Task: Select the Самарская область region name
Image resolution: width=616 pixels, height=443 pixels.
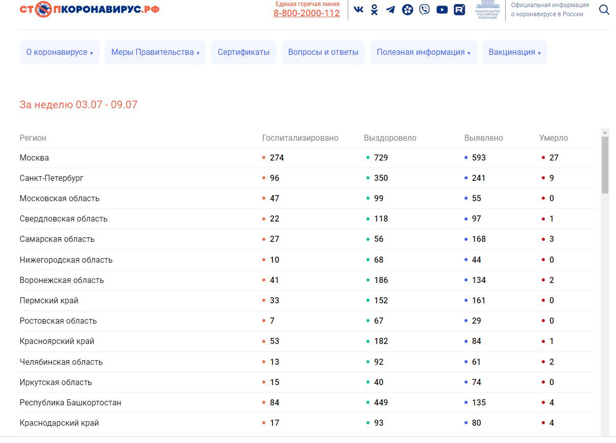Action: 57,239
